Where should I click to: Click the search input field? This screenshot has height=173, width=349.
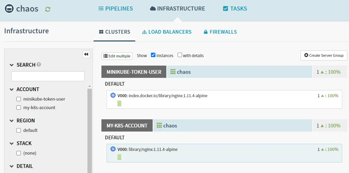click(x=48, y=76)
